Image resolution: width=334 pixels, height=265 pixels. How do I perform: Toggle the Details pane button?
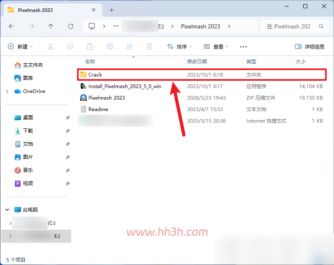click(x=309, y=46)
